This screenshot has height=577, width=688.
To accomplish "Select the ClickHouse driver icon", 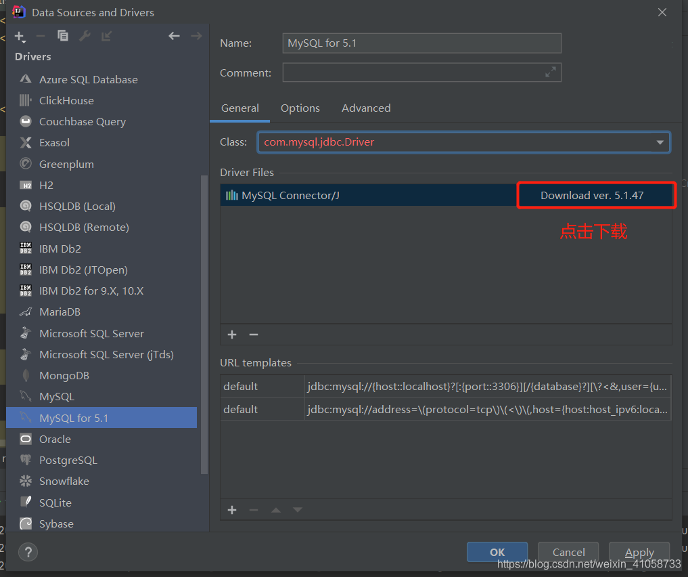I will point(26,100).
